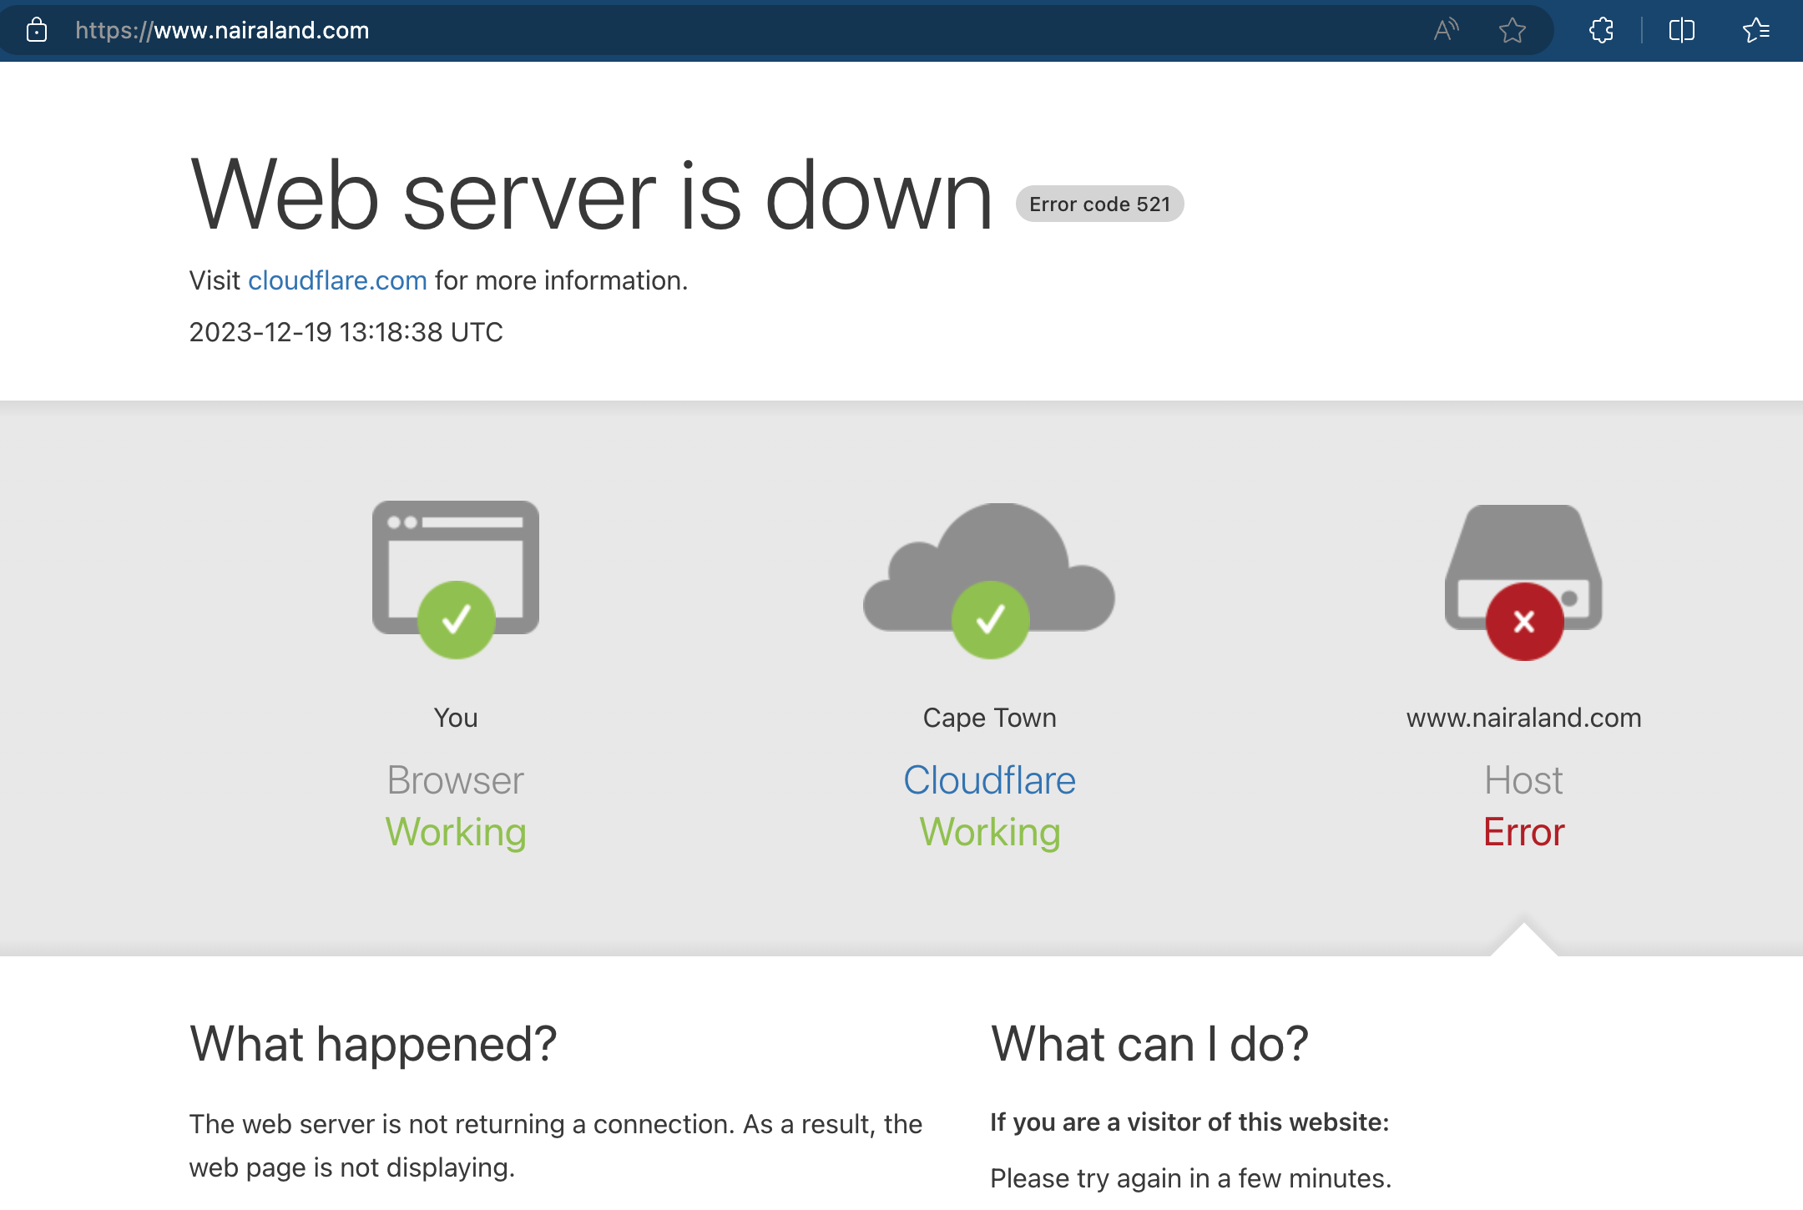The image size is (1803, 1210).
Task: Click the green checkmark under browser icon
Action: pos(457,620)
